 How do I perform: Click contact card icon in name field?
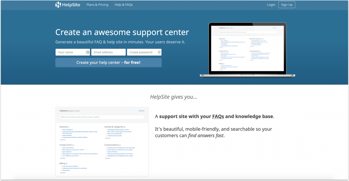pos(88,52)
